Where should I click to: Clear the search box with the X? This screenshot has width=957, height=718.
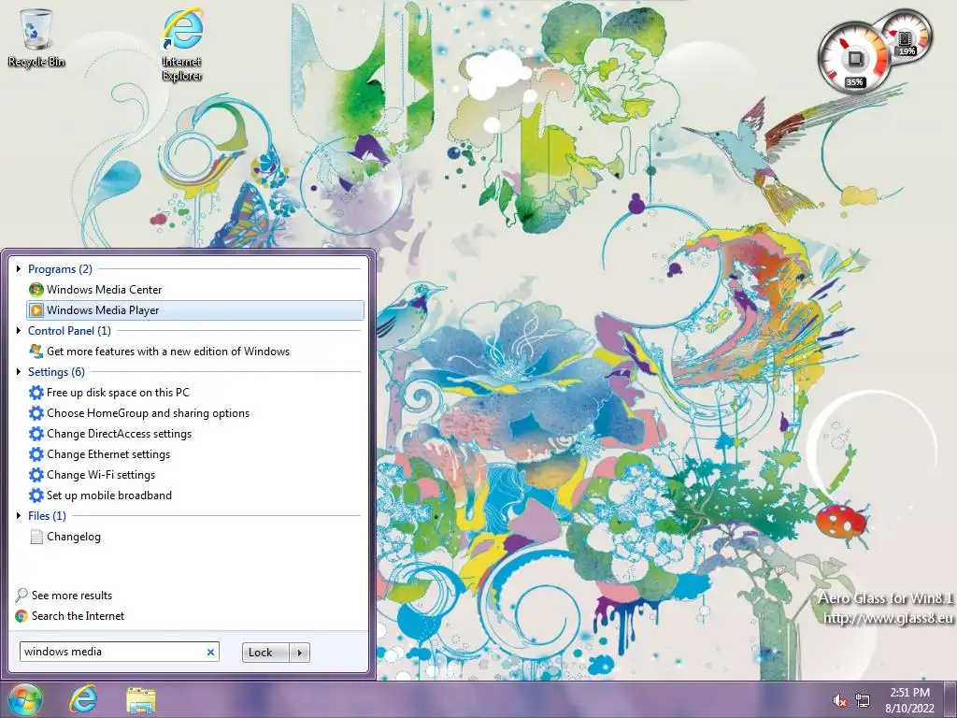click(210, 652)
